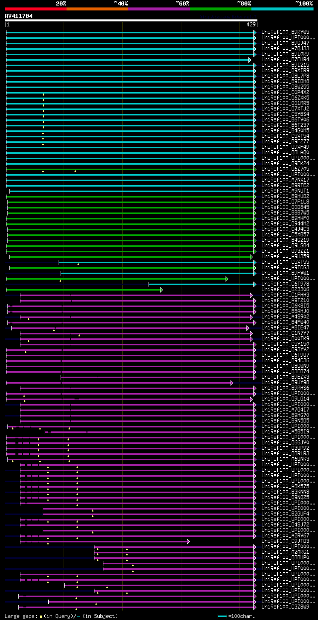318x620 pixels.
Task: Open hit UniRef100_B9GJ47
Action: [285, 43]
